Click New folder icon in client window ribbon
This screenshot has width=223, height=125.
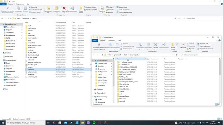81,8
